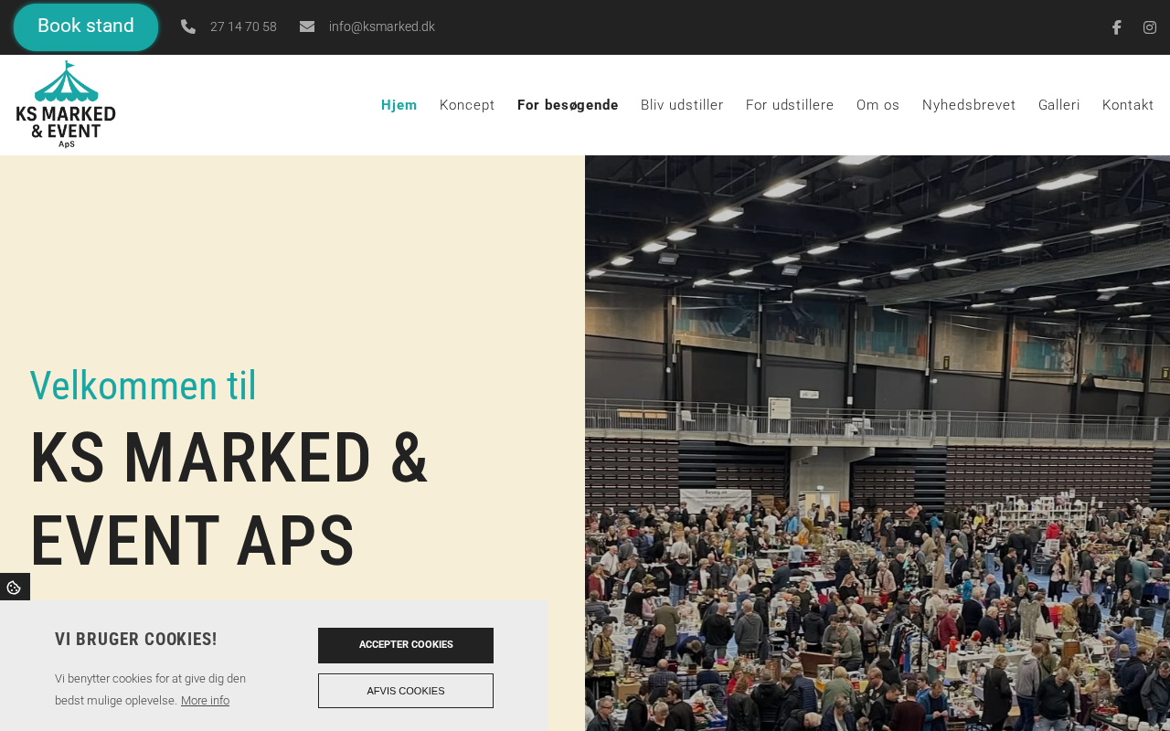Expand the For besøgende menu
Viewport: 1170px width, 731px height.
point(568,105)
